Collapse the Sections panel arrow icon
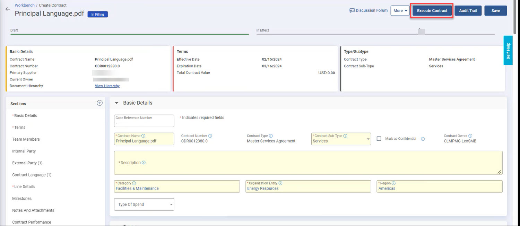This screenshot has height=226, width=520. 99,103
